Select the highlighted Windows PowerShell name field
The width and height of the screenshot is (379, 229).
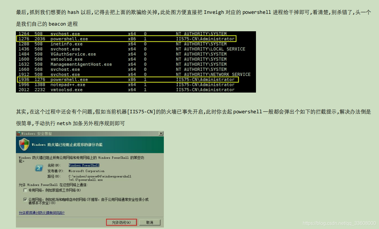pyautogui.click(x=84, y=165)
